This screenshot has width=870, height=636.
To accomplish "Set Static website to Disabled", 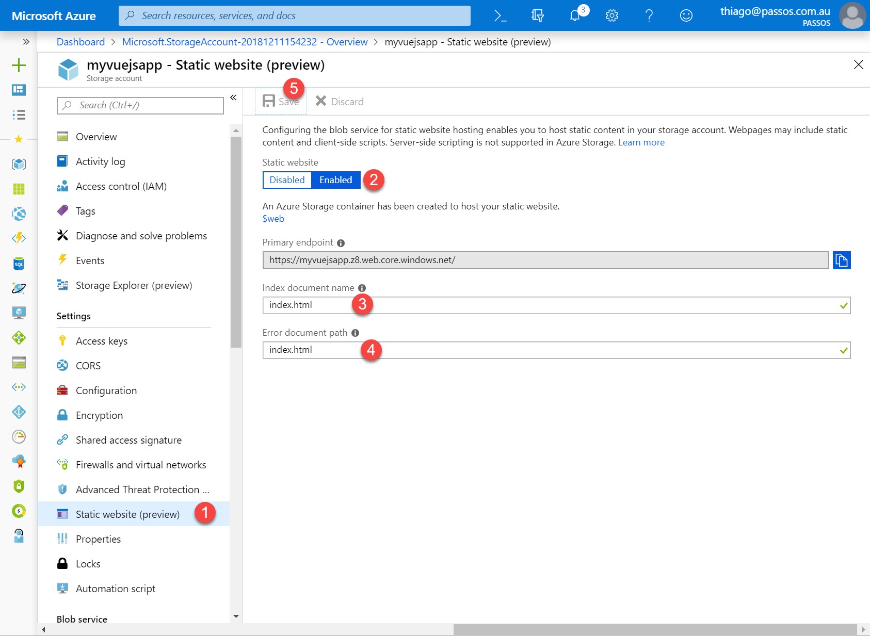I will coord(287,180).
